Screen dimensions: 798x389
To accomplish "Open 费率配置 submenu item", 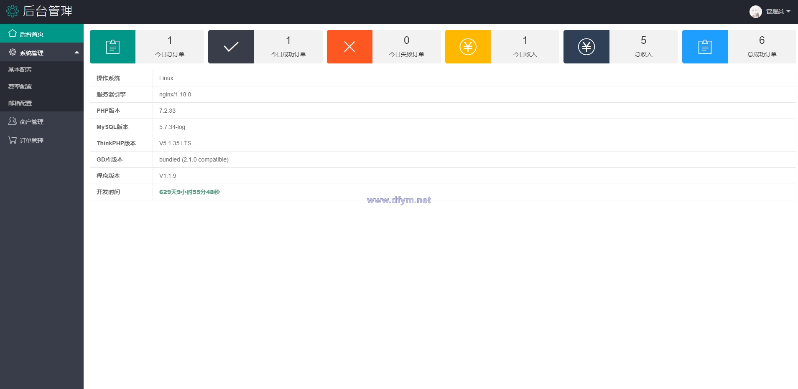I will [x=42, y=86].
